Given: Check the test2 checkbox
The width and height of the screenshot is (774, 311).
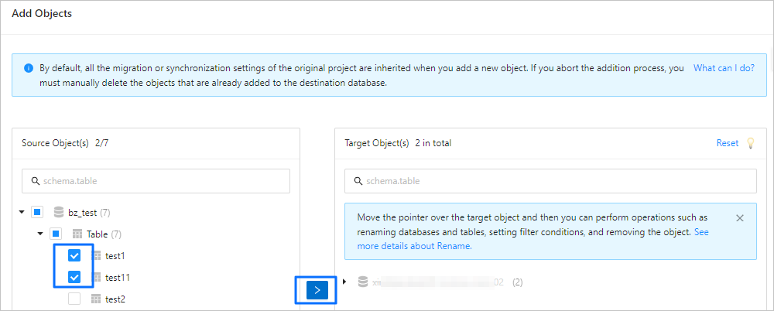Looking at the screenshot, I should pos(74,299).
